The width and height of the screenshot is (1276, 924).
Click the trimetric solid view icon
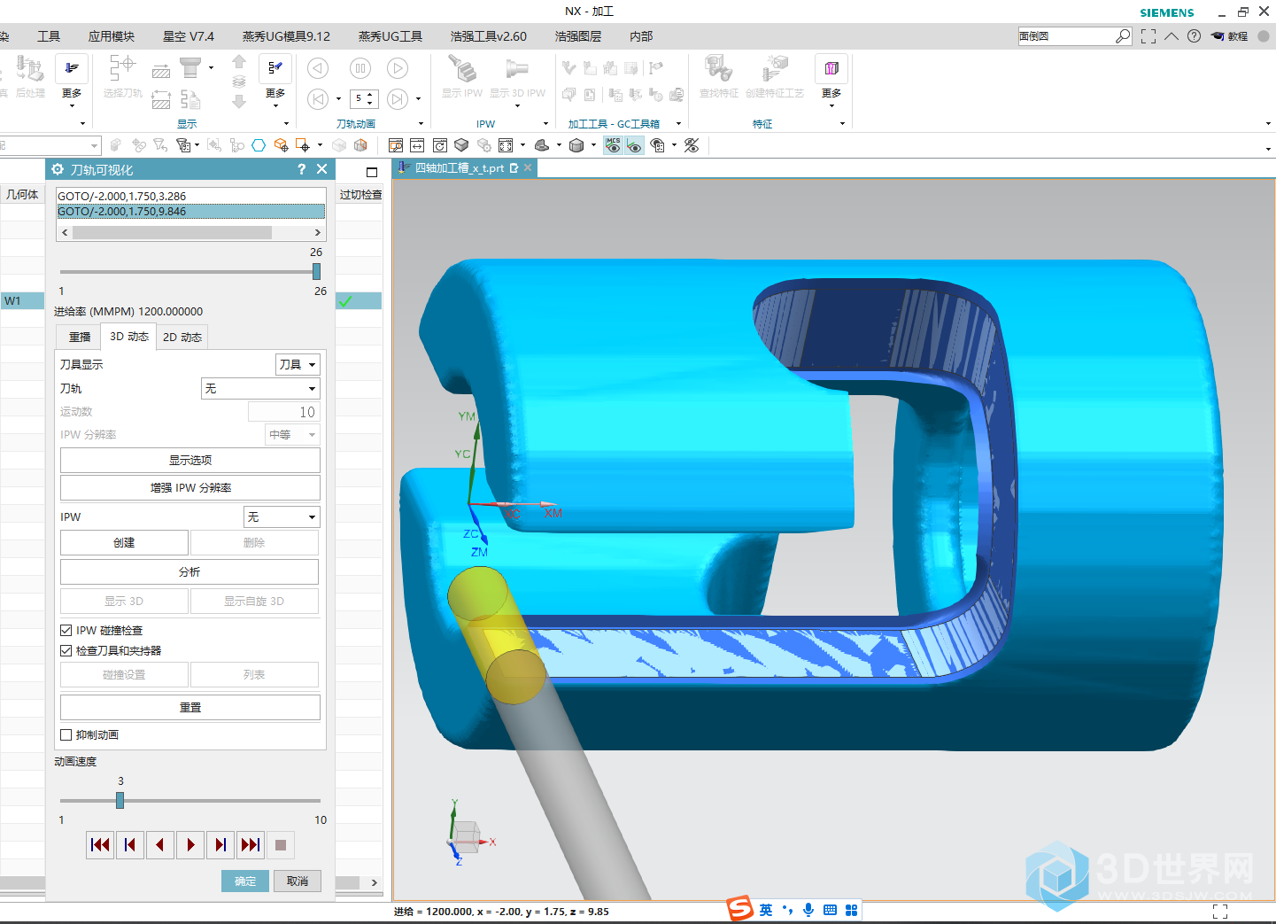click(461, 145)
